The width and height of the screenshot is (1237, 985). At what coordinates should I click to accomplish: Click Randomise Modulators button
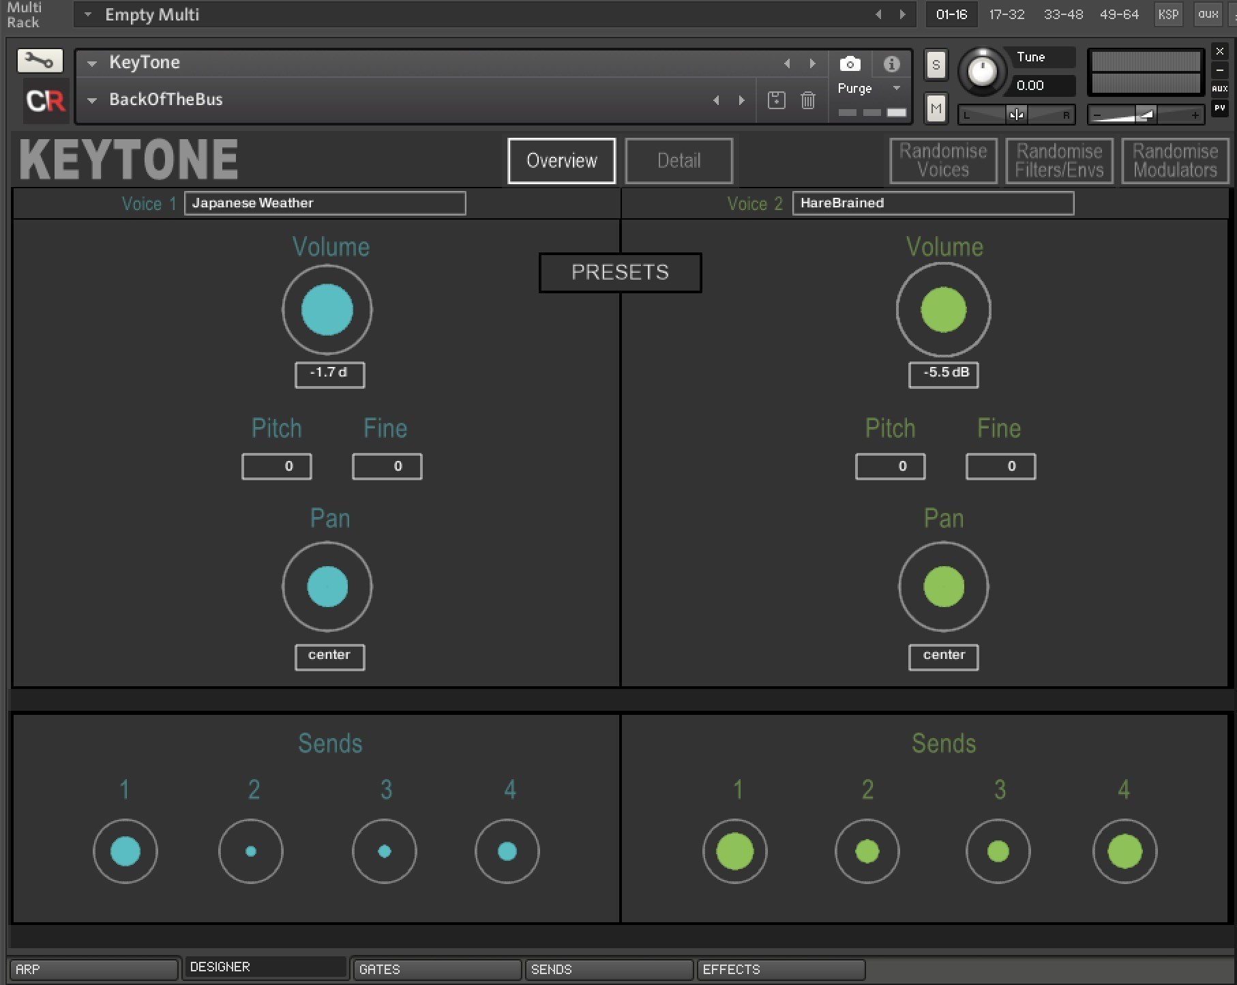(1175, 161)
